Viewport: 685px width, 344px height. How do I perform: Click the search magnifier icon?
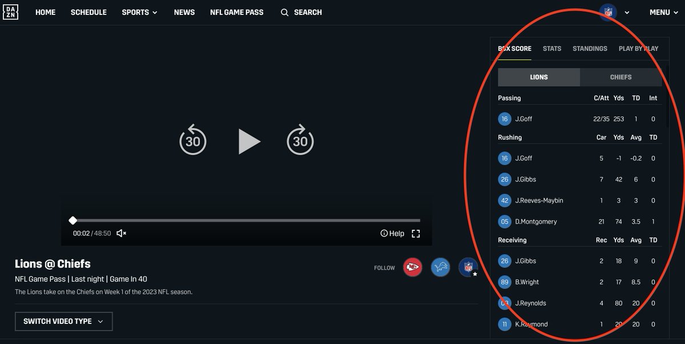(x=284, y=12)
